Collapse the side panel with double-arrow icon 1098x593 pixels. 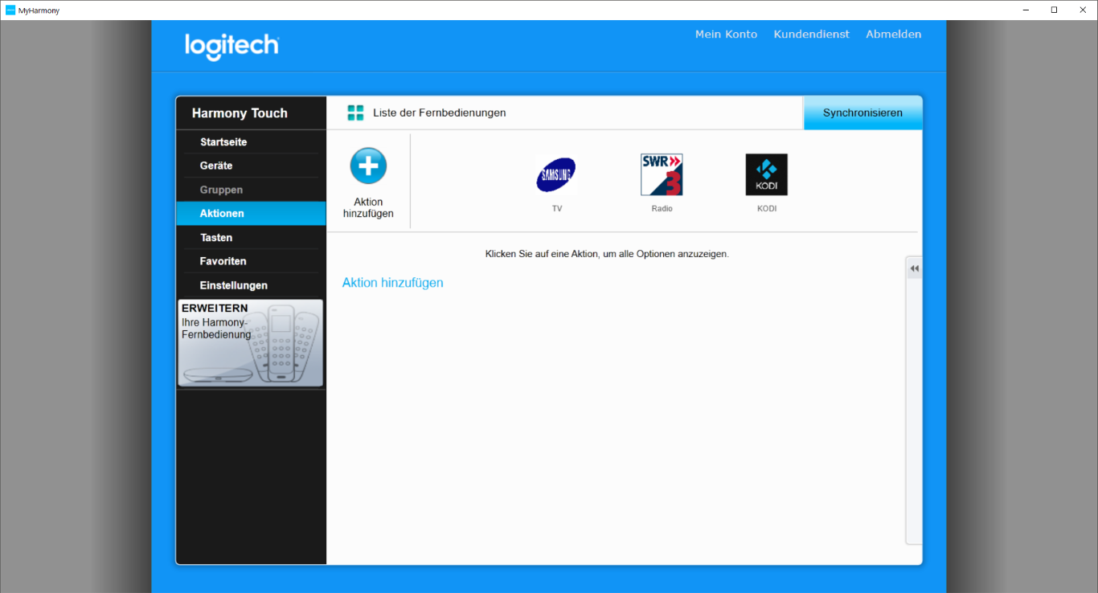point(914,268)
